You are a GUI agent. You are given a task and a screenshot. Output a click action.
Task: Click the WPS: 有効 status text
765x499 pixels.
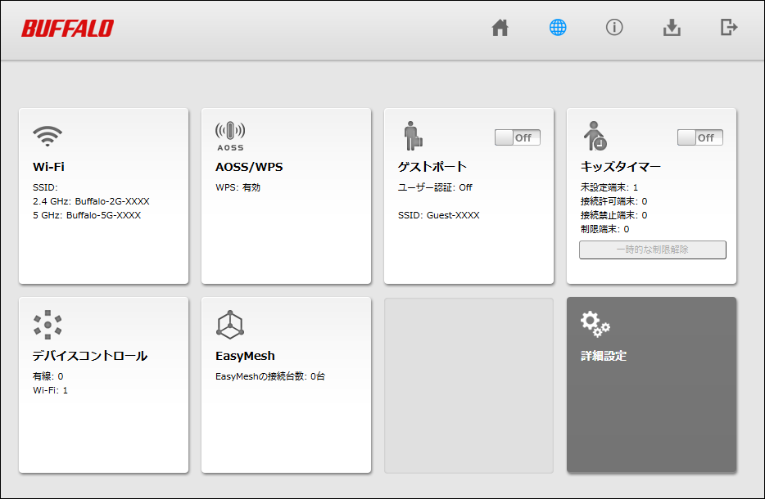238,187
